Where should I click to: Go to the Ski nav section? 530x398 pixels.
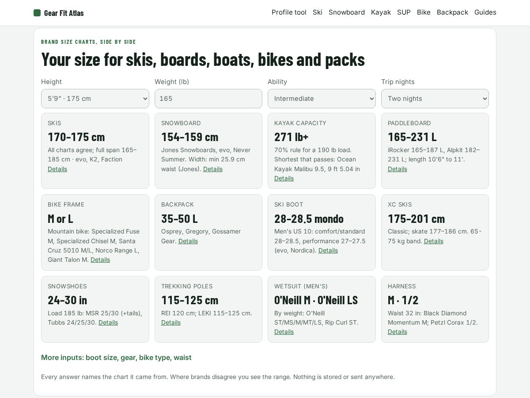(318, 12)
